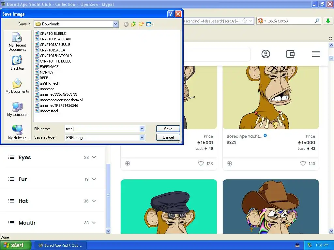Open search engine selector dropdown arrow
The width and height of the screenshot is (334, 250).
pyautogui.click(x=265, y=21)
